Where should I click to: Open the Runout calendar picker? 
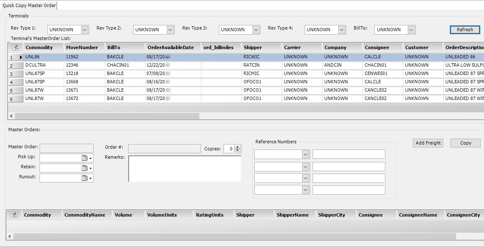[85, 178]
